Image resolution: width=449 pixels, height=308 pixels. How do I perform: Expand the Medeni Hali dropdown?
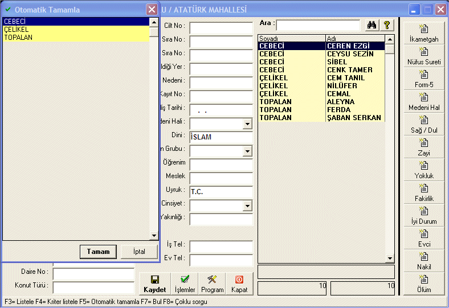click(247, 124)
